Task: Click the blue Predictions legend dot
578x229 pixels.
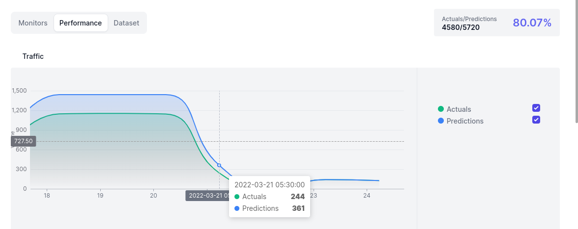Action: click(x=441, y=121)
